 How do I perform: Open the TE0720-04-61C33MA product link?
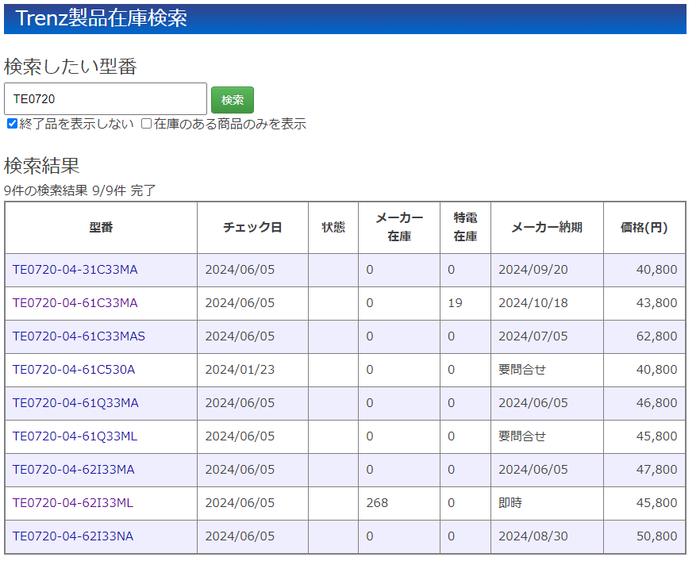(75, 303)
